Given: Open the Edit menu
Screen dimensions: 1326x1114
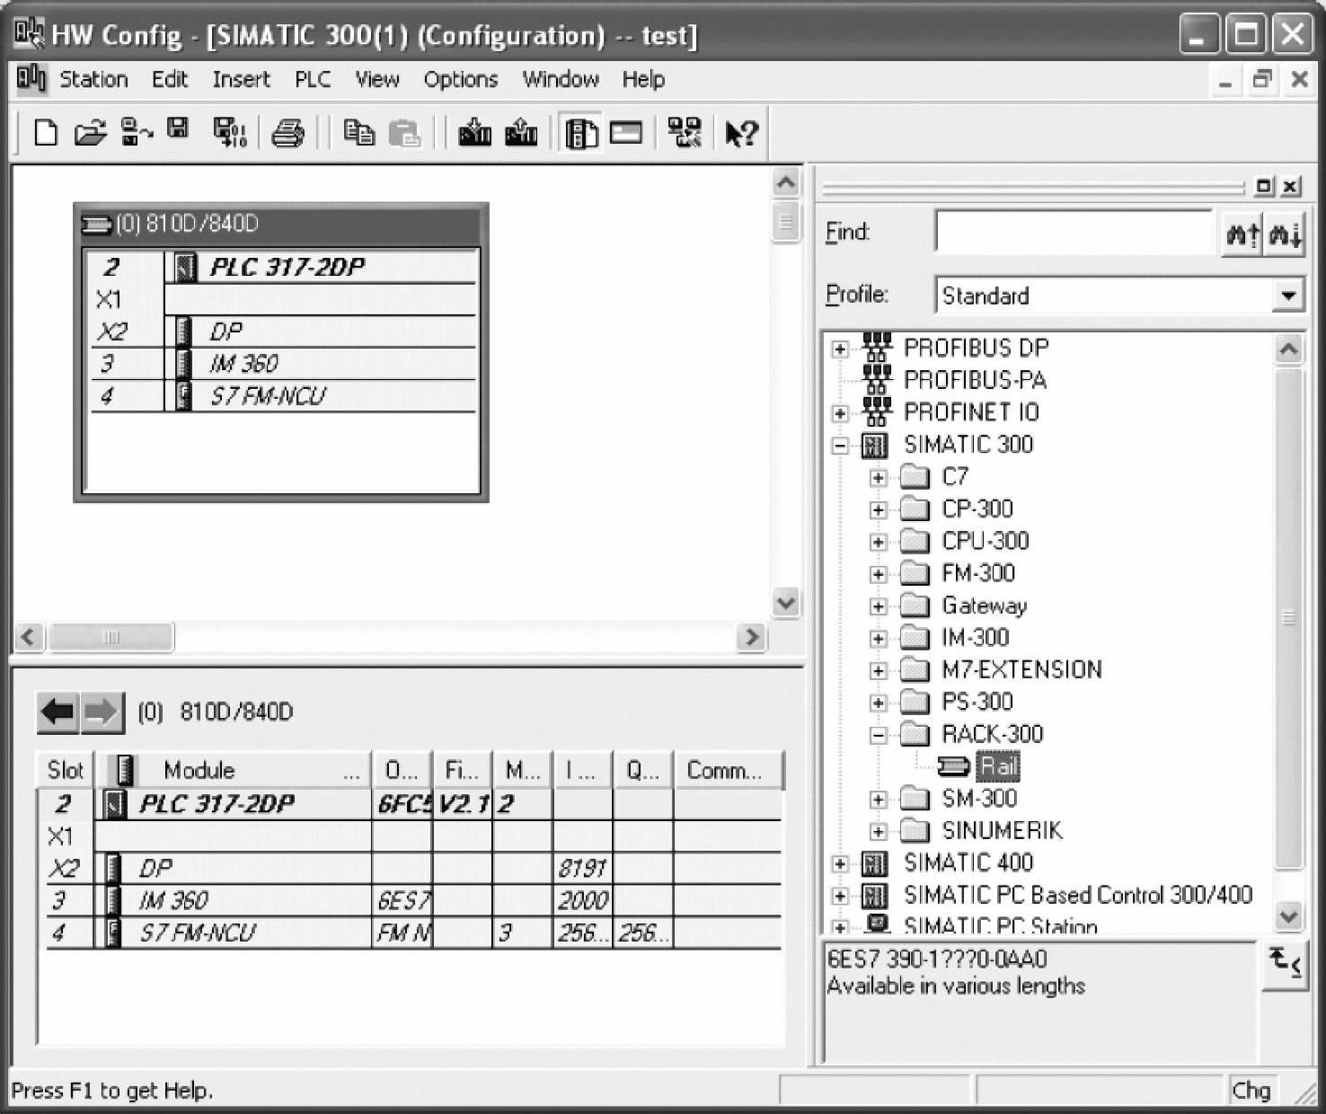Looking at the screenshot, I should tap(170, 79).
